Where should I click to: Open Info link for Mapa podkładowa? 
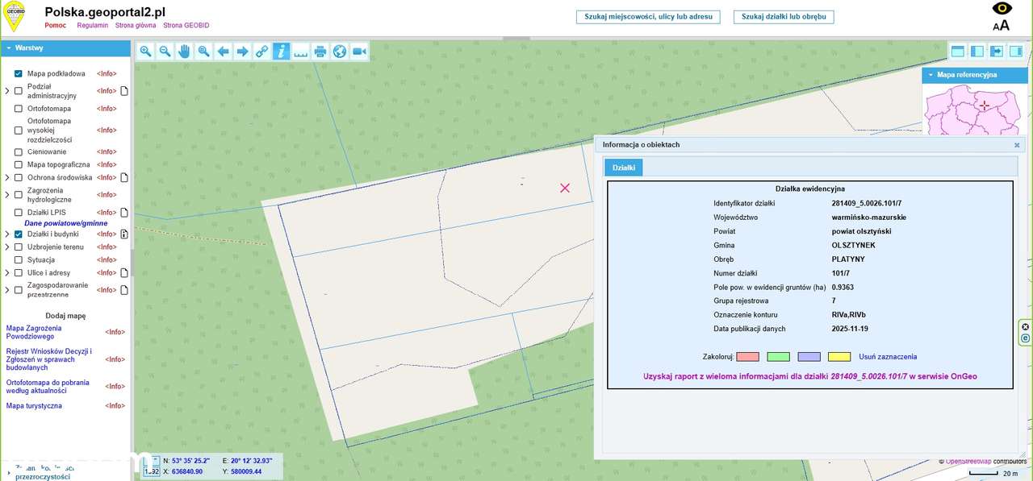107,73
